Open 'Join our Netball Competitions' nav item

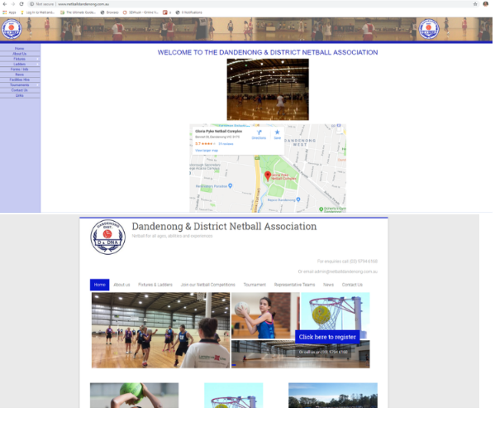(207, 285)
